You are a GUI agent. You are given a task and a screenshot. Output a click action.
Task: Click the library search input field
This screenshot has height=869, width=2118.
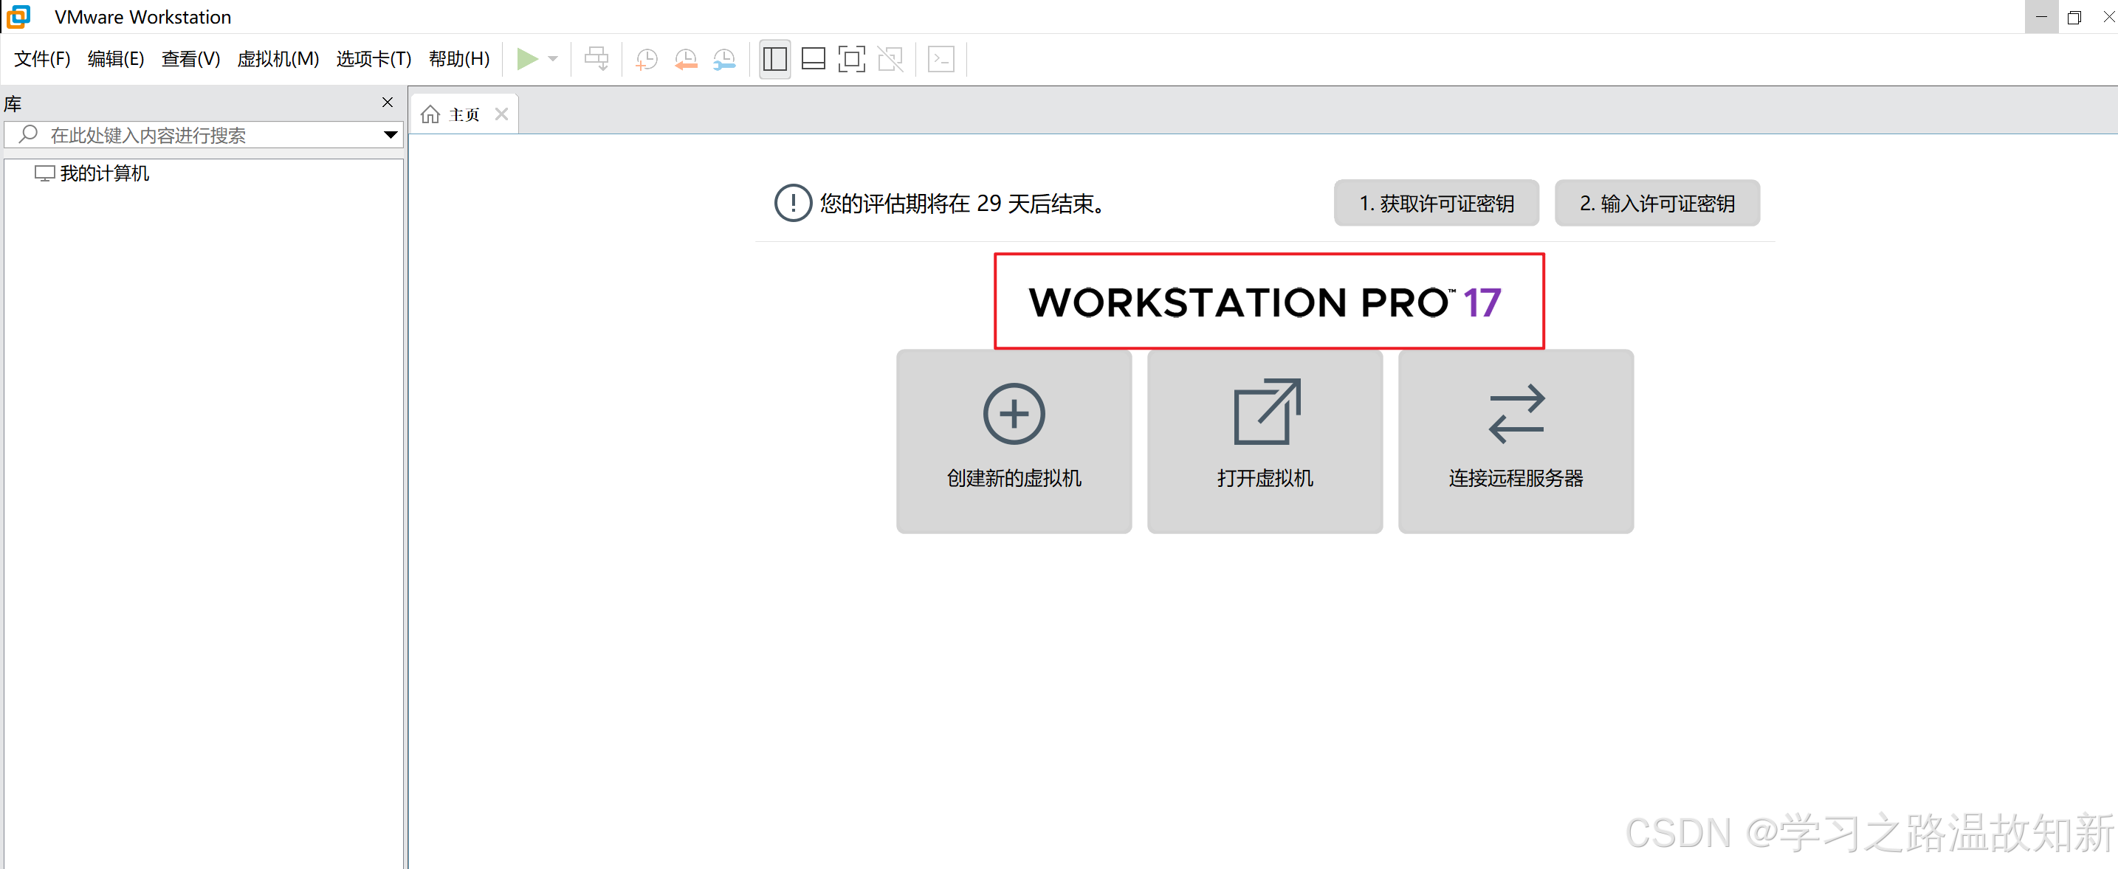click(x=205, y=135)
